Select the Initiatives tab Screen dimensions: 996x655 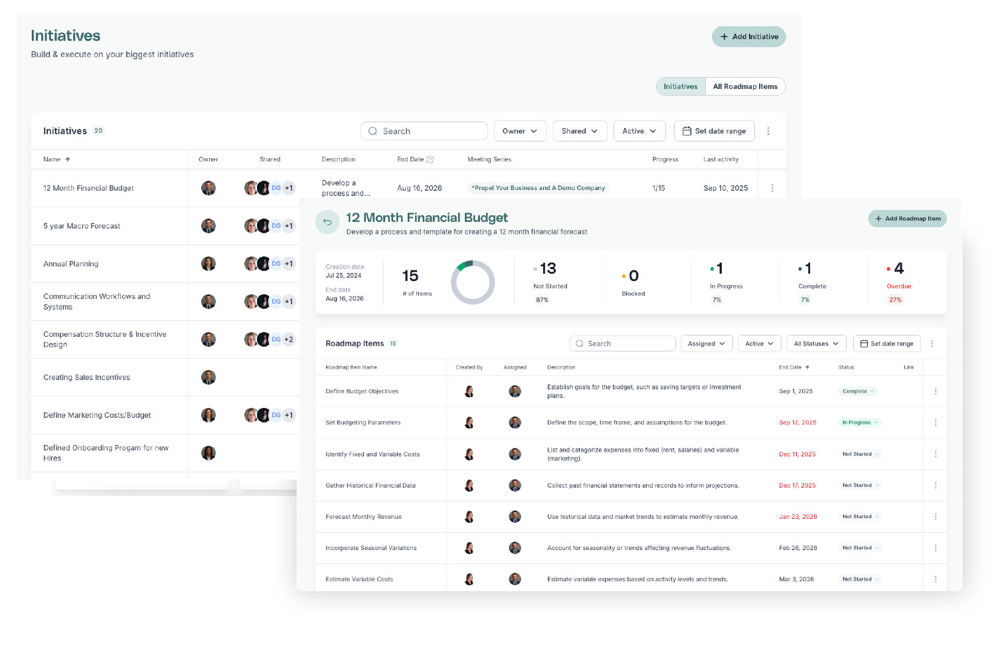(x=681, y=86)
